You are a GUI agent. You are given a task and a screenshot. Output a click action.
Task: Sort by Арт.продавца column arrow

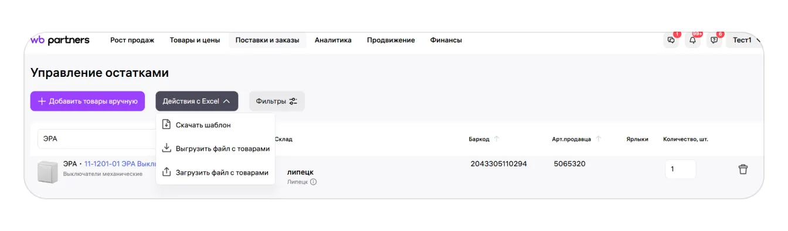[599, 139]
